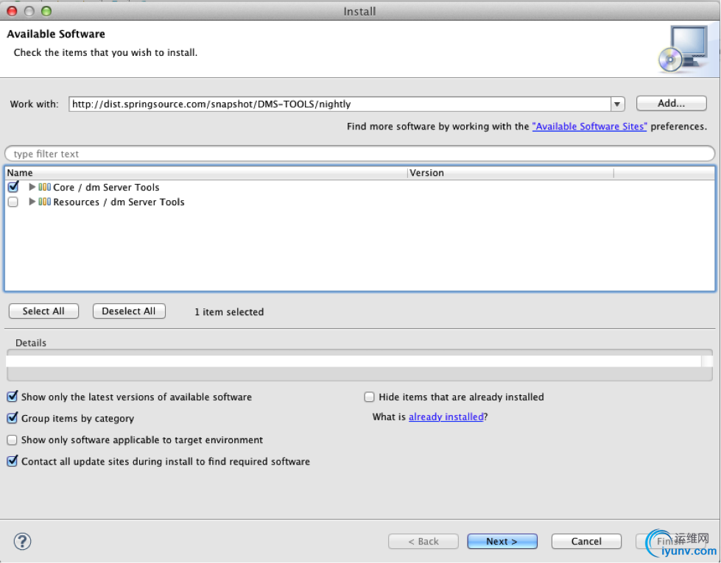Click the help question mark icon
721x563 pixels.
point(22,541)
